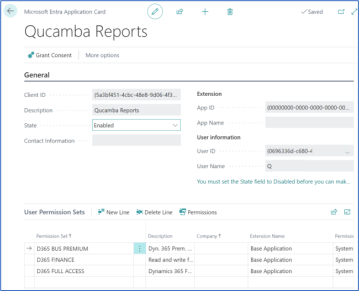Click 'Dynamics 365 F...' description cell
The width and height of the screenshot is (359, 291).
point(170,271)
